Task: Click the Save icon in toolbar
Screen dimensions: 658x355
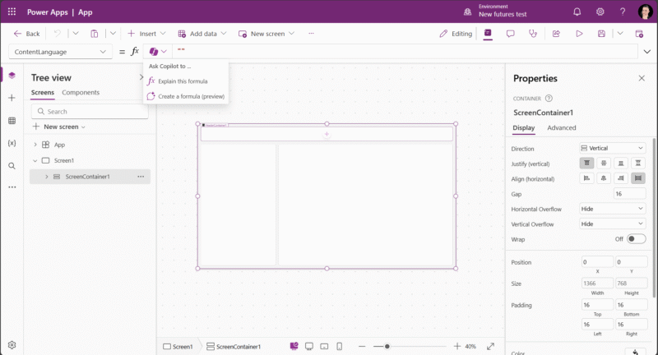Action: [x=601, y=34]
